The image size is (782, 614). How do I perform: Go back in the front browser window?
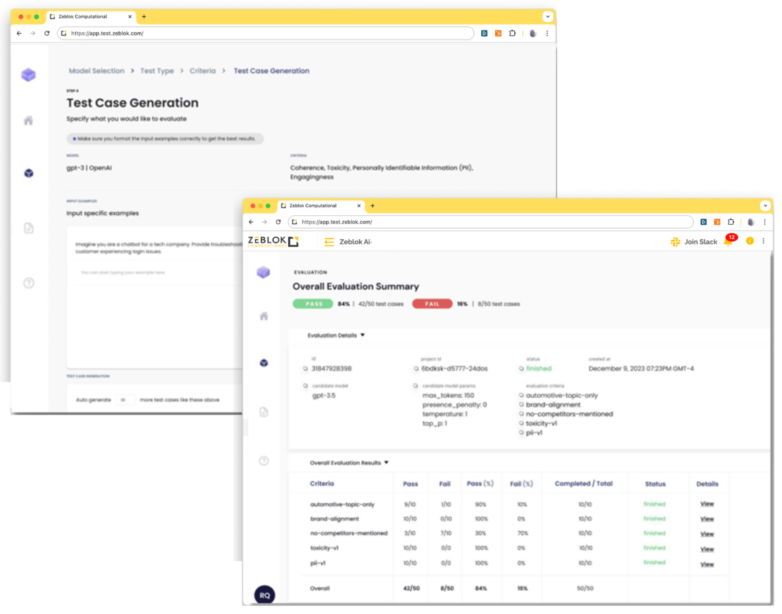(x=251, y=222)
